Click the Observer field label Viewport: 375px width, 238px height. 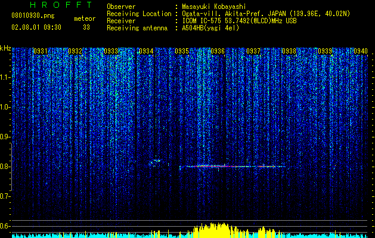121,7
